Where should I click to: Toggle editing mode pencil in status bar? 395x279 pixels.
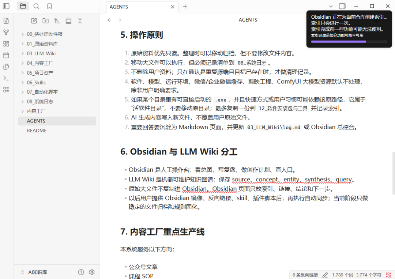(325, 275)
